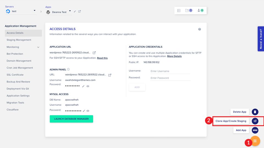Click the Delete App trash icon
The width and height of the screenshot is (264, 148).
[255, 112]
